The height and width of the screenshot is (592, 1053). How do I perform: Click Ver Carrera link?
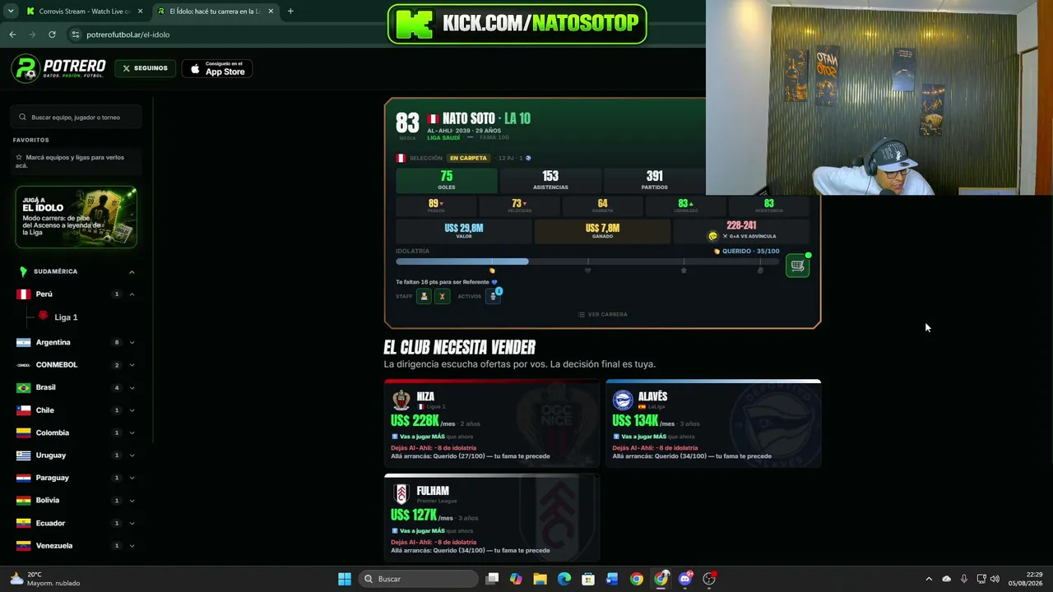point(602,314)
